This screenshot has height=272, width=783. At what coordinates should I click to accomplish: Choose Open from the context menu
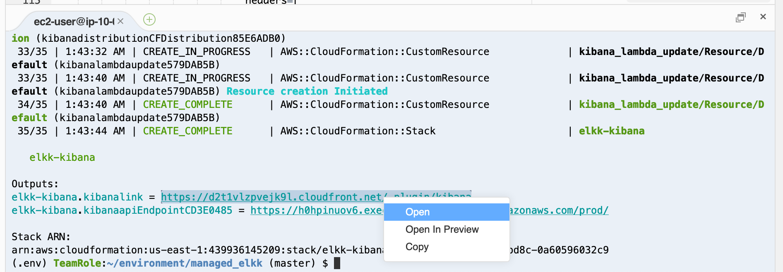[447, 212]
